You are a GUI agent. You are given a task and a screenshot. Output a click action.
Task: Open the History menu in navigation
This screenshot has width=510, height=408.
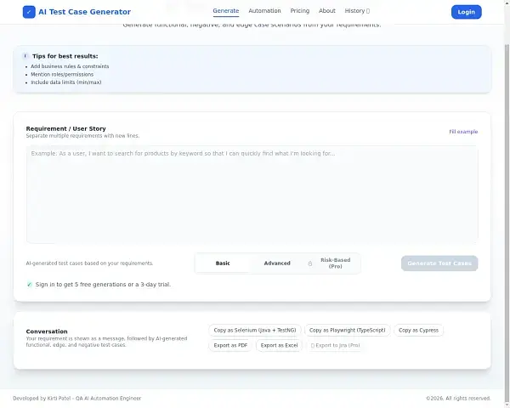click(357, 12)
